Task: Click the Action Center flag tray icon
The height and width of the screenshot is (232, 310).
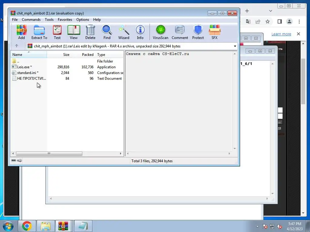Action: [x=265, y=226]
